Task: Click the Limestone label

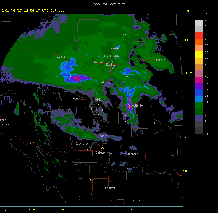Action: pos(39,90)
